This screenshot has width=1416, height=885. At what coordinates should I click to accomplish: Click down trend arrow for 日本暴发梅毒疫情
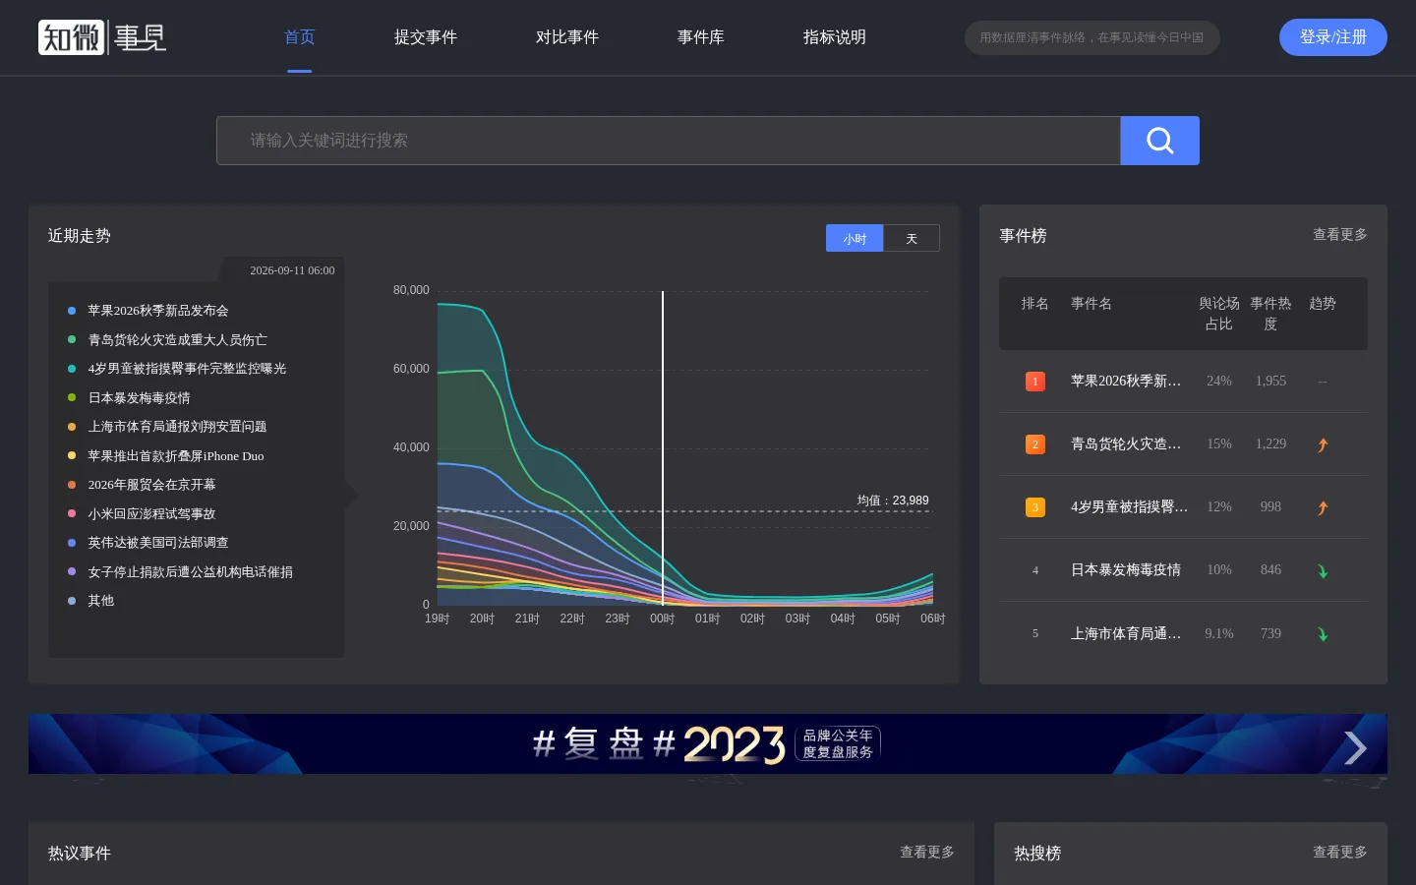coord(1323,570)
